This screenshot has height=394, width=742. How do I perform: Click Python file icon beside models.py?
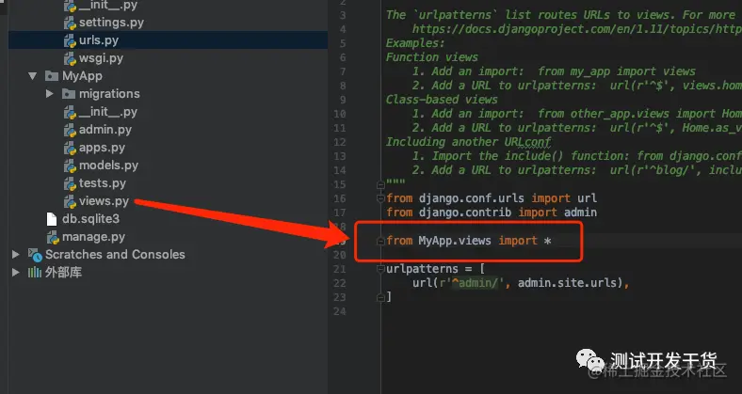(x=70, y=165)
